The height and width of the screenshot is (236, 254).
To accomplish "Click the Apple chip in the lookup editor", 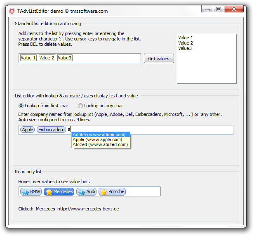I will click(x=28, y=130).
